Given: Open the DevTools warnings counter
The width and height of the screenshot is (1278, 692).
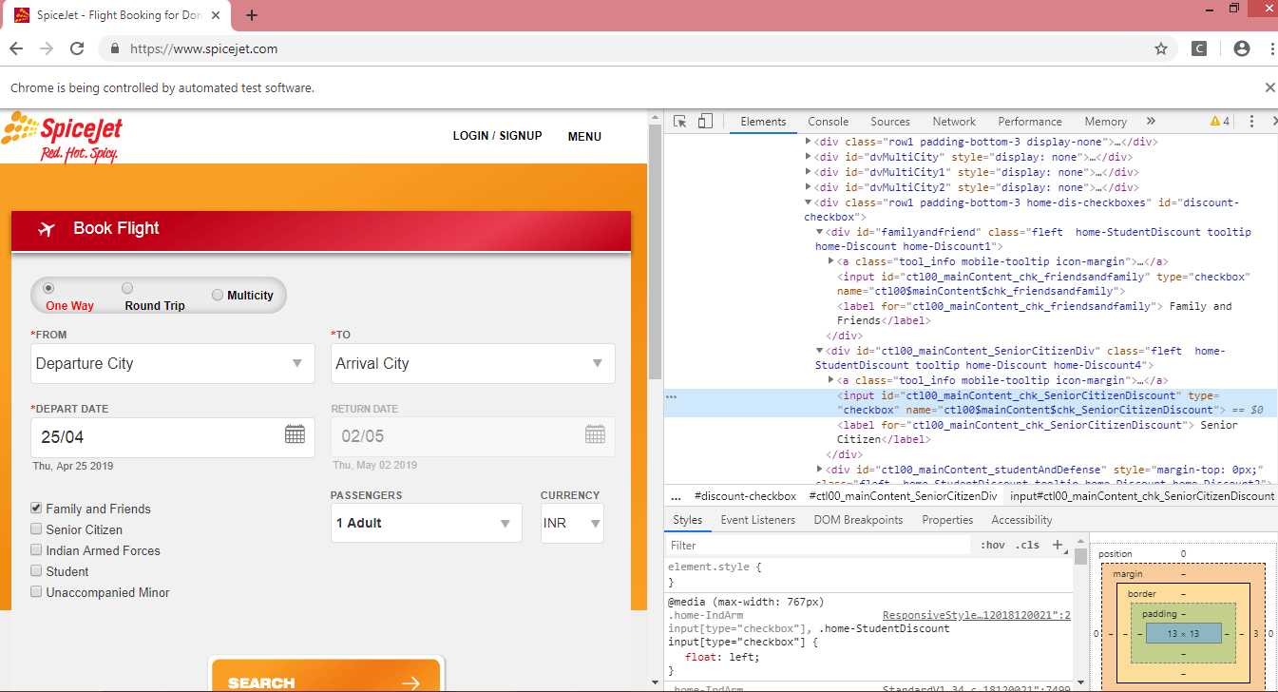Looking at the screenshot, I should (x=1220, y=122).
